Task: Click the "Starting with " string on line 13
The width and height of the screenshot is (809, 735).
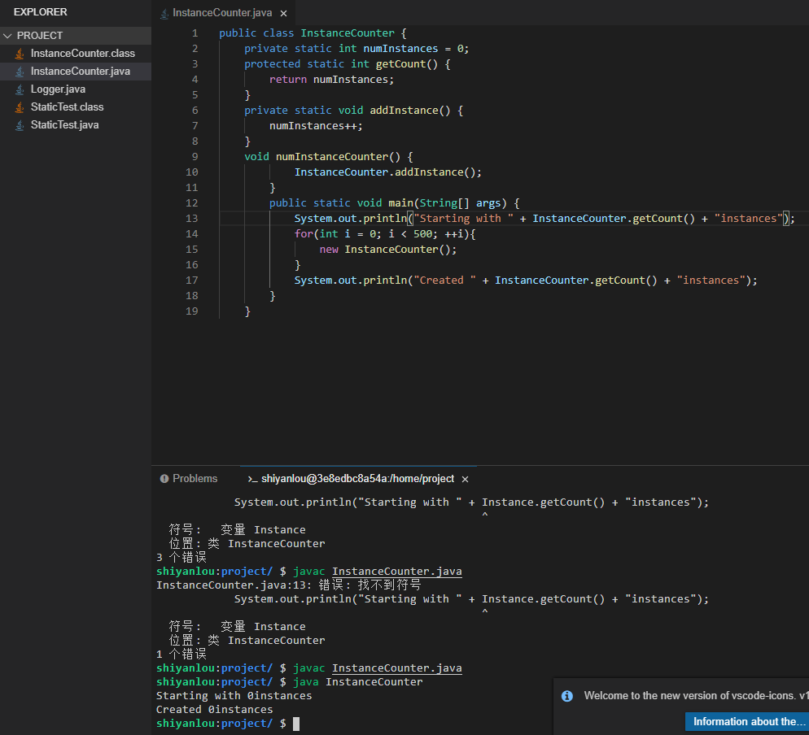Action: [463, 219]
